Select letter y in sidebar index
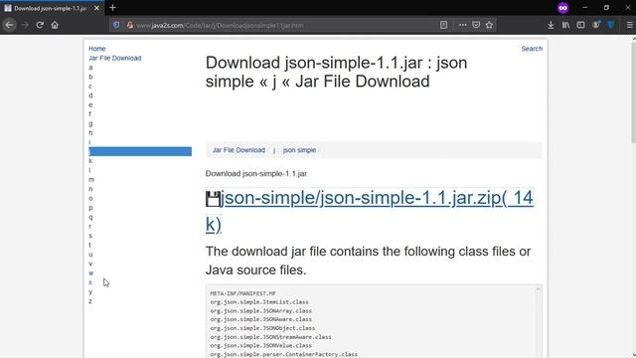This screenshot has width=636, height=358. coord(90,291)
